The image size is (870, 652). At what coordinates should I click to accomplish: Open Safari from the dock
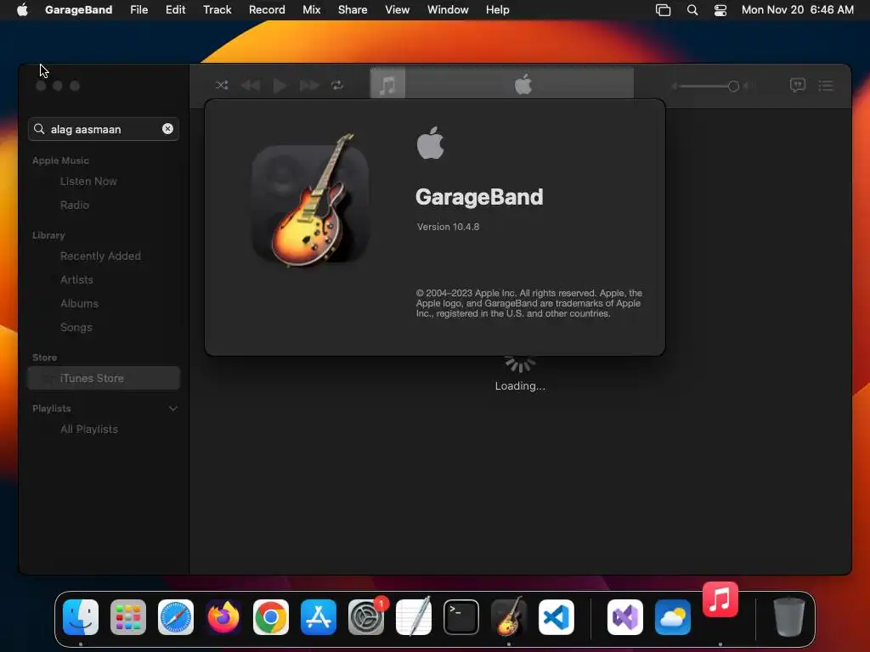tap(176, 617)
